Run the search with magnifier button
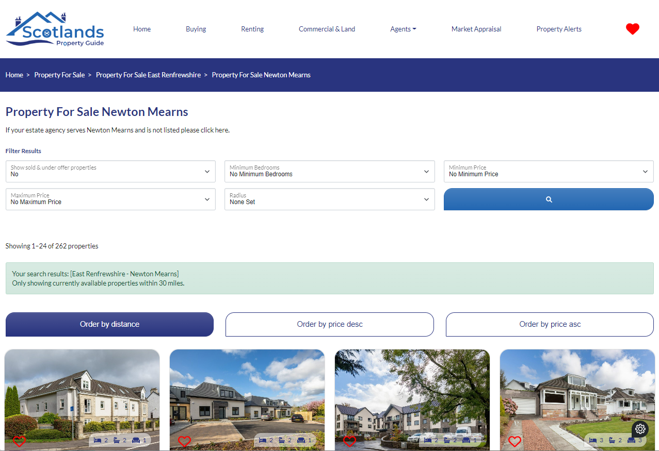659x451 pixels. [x=549, y=199]
